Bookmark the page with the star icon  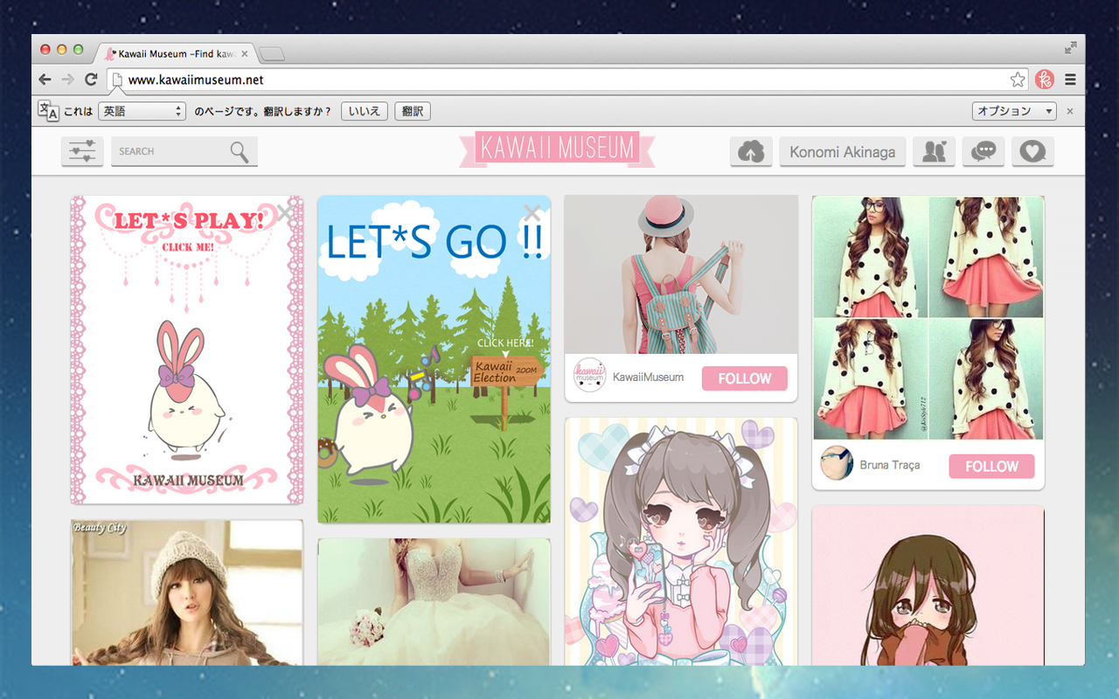(x=1017, y=79)
